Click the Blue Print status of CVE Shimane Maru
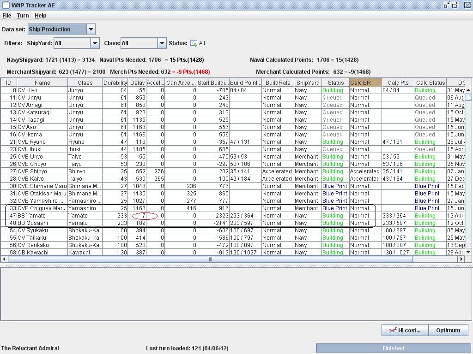Viewport: 473px width, 354px height. pyautogui.click(x=335, y=186)
